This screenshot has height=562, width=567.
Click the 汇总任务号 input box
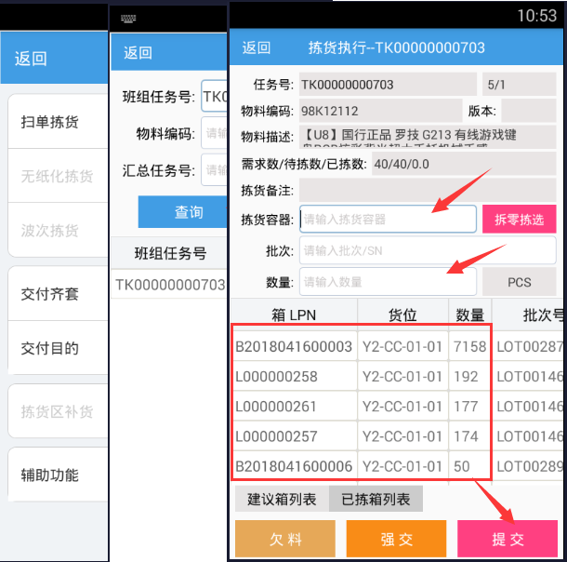tap(214, 170)
